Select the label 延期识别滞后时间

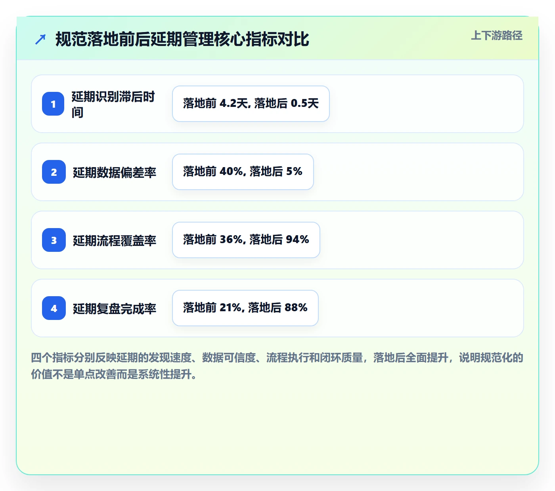pyautogui.click(x=113, y=104)
